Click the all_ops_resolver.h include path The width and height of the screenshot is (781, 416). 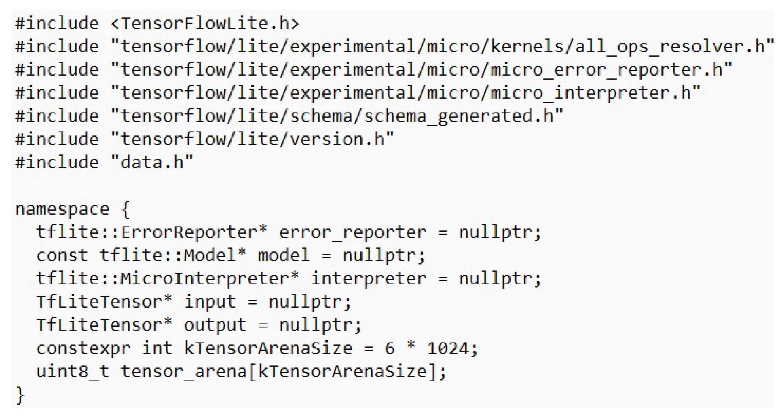point(442,46)
